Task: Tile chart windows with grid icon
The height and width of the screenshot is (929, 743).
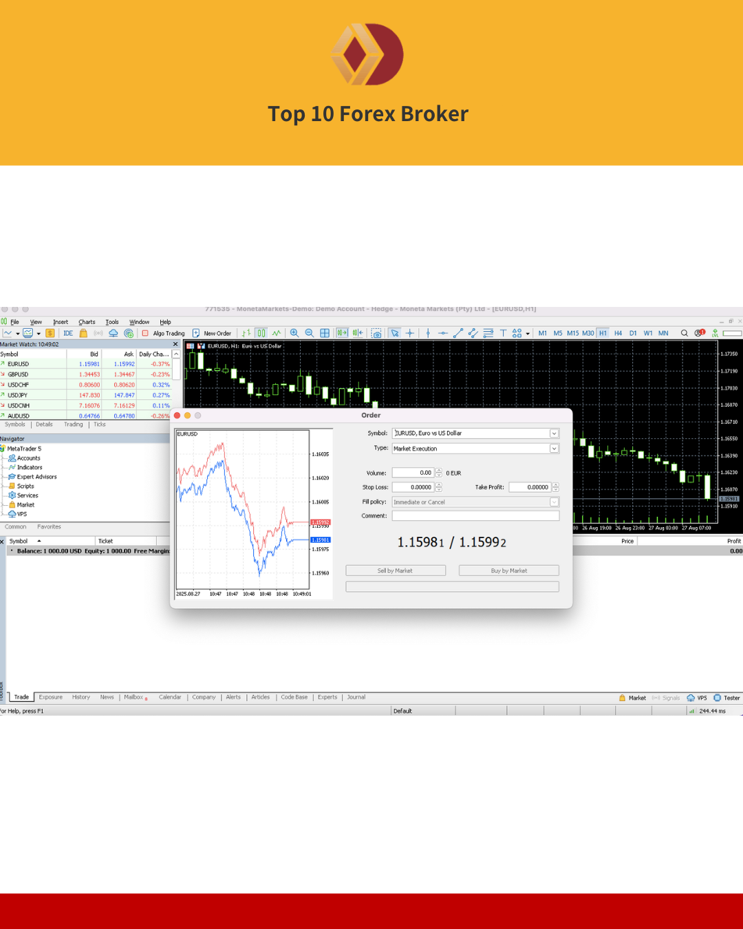Action: click(x=325, y=333)
